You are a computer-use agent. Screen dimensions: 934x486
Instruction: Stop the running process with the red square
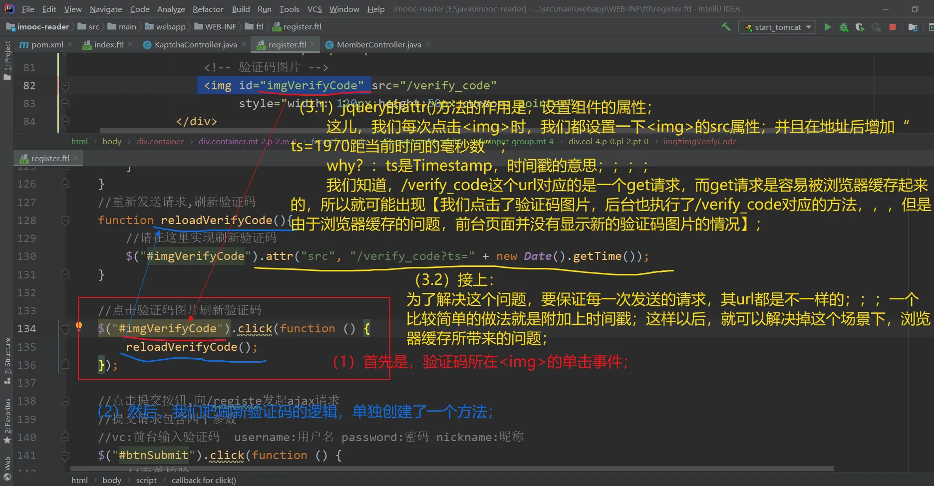point(893,27)
